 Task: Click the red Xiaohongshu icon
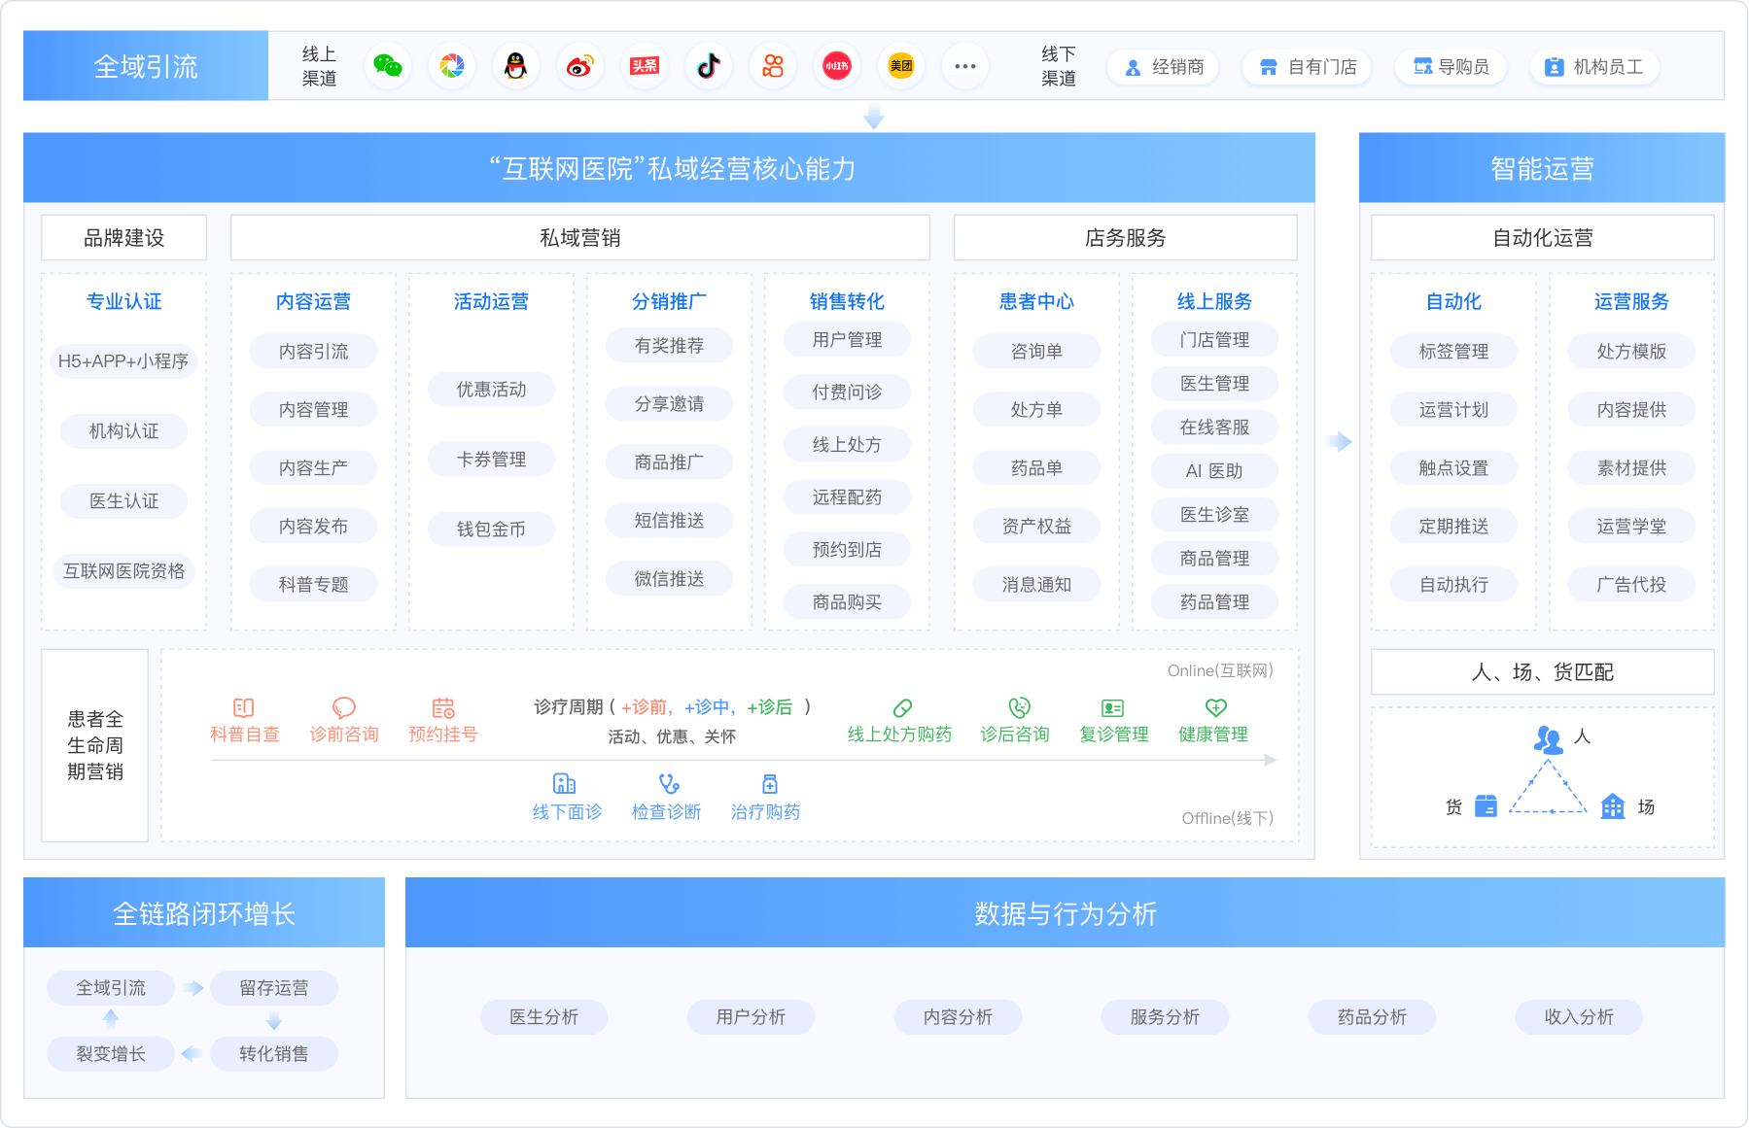coord(837,66)
